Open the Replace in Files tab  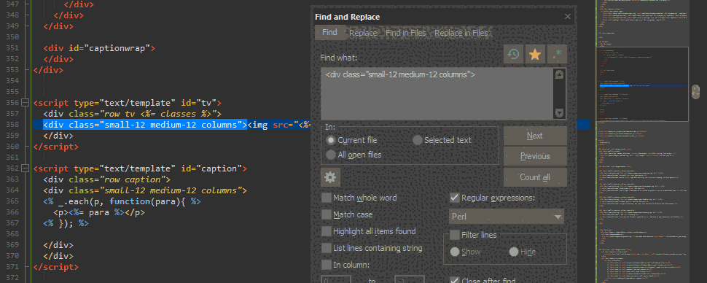coord(461,33)
